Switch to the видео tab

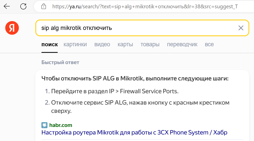(x=102, y=44)
